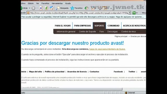The width and height of the screenshot is (167, 94).
Task: Click the Facebook footer link
Action: 118,72
